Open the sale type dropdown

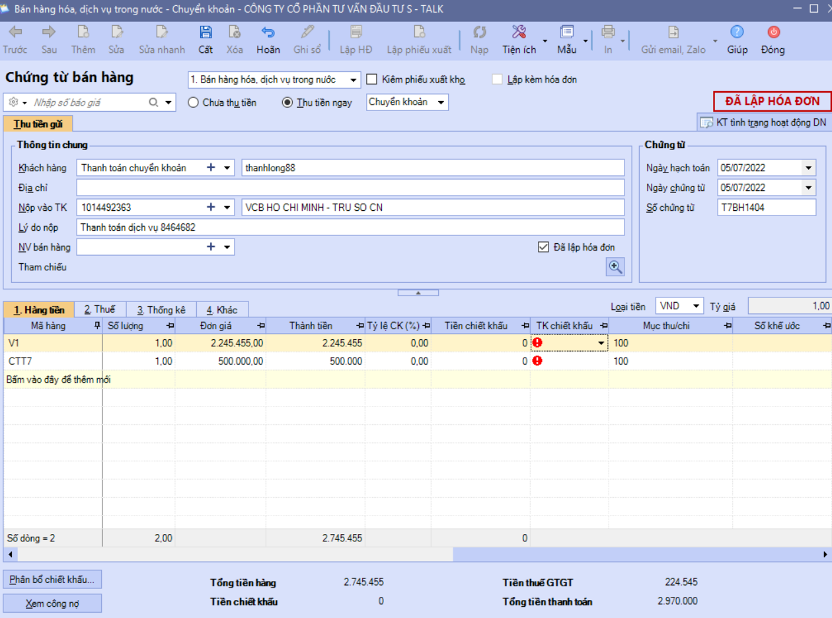[354, 80]
